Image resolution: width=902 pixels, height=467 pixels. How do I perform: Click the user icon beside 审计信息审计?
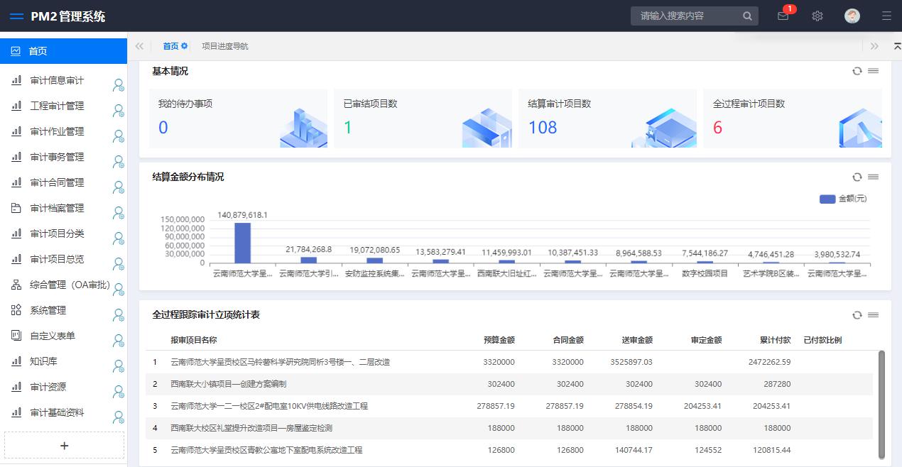point(118,86)
